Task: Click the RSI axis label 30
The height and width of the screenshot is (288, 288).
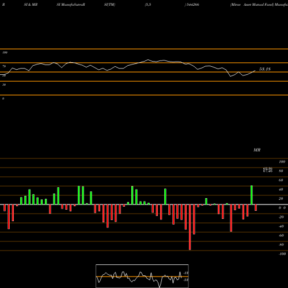Action: point(4,85)
